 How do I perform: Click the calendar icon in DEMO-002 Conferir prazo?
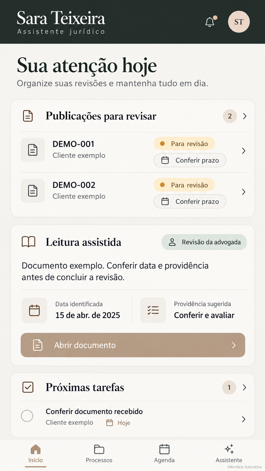coord(165,201)
